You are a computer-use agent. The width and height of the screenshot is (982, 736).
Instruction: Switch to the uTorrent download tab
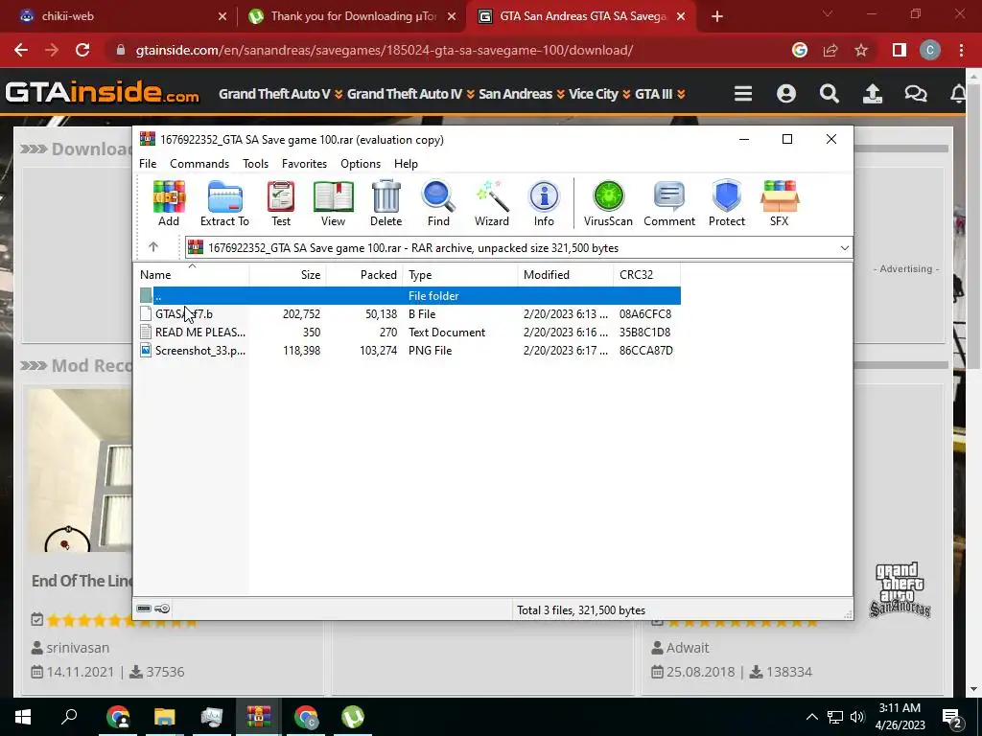point(352,16)
